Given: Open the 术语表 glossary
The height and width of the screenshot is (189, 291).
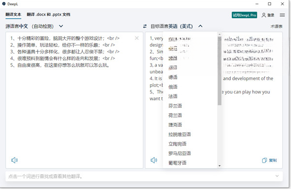Looking at the screenshot, I should click(276, 26).
